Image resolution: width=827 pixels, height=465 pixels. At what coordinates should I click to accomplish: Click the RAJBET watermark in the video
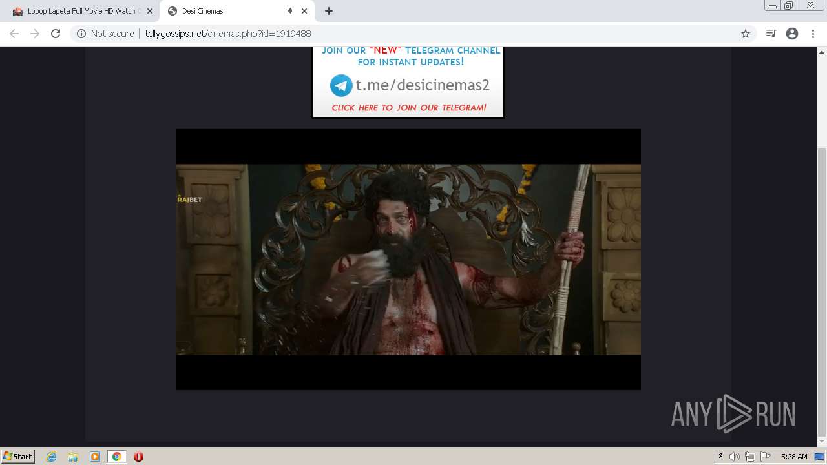pos(189,200)
